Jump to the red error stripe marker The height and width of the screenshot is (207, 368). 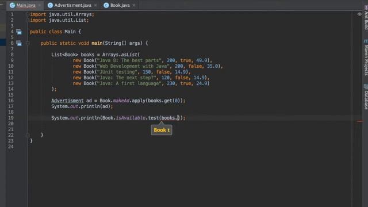(x=360, y=121)
